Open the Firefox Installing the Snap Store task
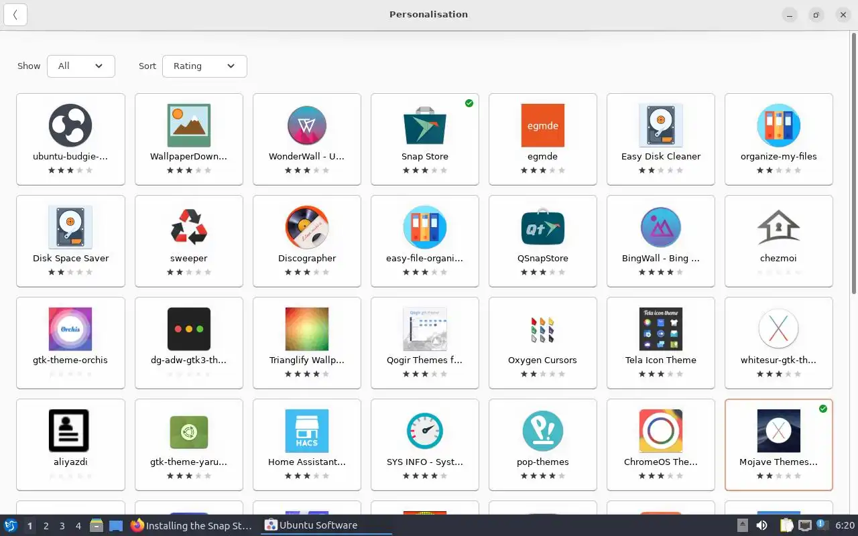Screen dimensions: 858x536 [x=192, y=525]
